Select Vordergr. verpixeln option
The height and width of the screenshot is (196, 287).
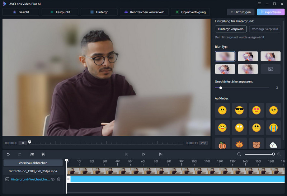(265, 29)
